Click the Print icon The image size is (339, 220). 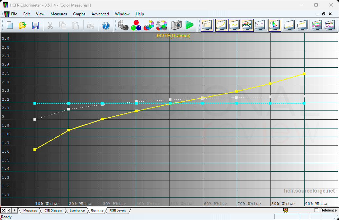coord(90,25)
